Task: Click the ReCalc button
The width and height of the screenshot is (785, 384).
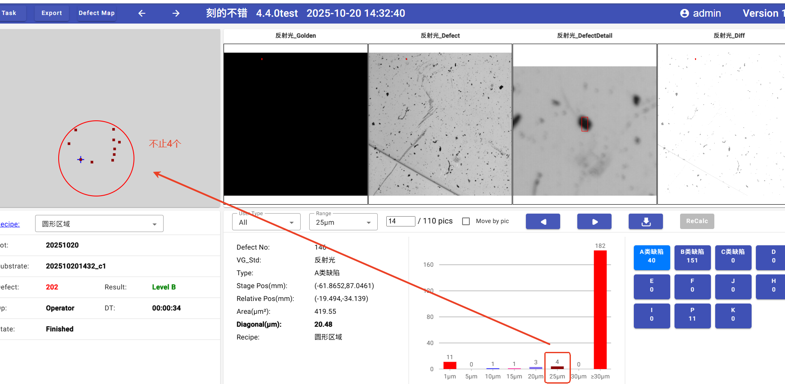Action: point(697,221)
